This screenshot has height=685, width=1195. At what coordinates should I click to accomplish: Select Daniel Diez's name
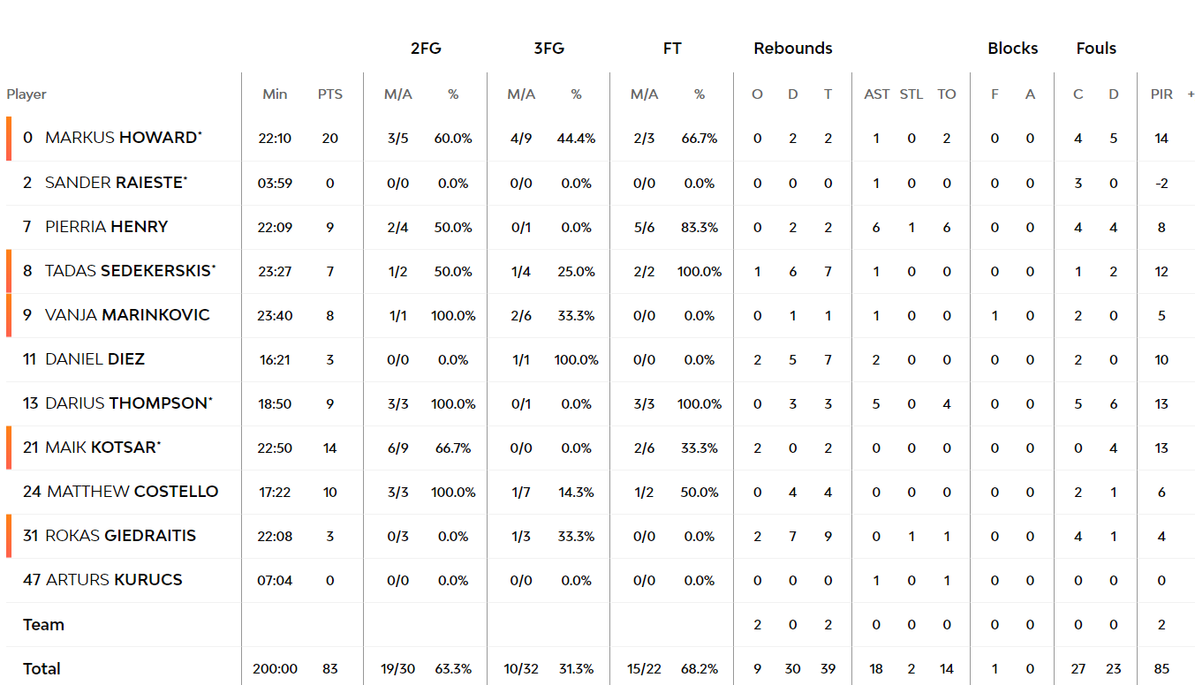pos(95,359)
